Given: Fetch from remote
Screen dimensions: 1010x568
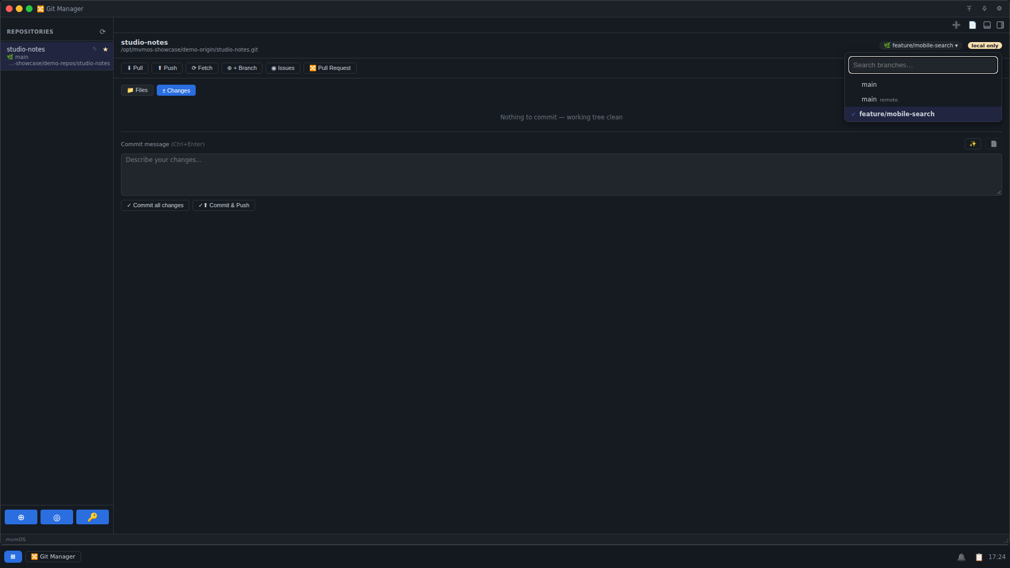Looking at the screenshot, I should [x=202, y=68].
